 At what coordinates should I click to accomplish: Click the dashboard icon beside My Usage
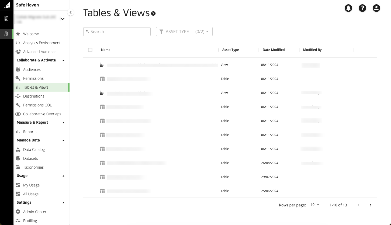tap(18, 185)
